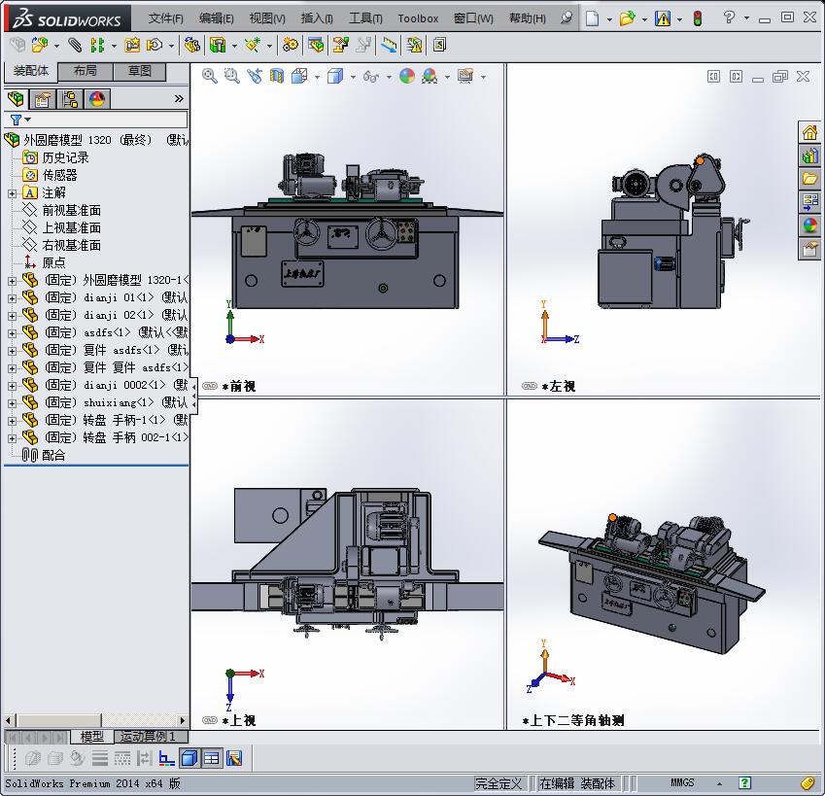Click the View Orientation cube icon

(x=299, y=76)
